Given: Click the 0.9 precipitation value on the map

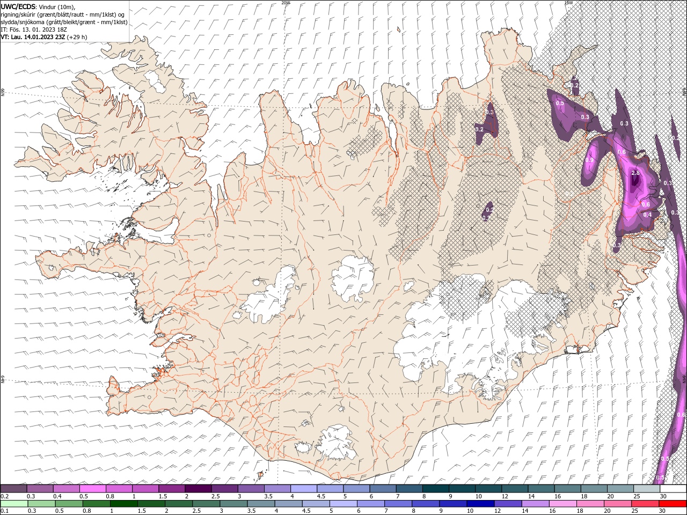Looking at the screenshot, I should pos(589,160).
